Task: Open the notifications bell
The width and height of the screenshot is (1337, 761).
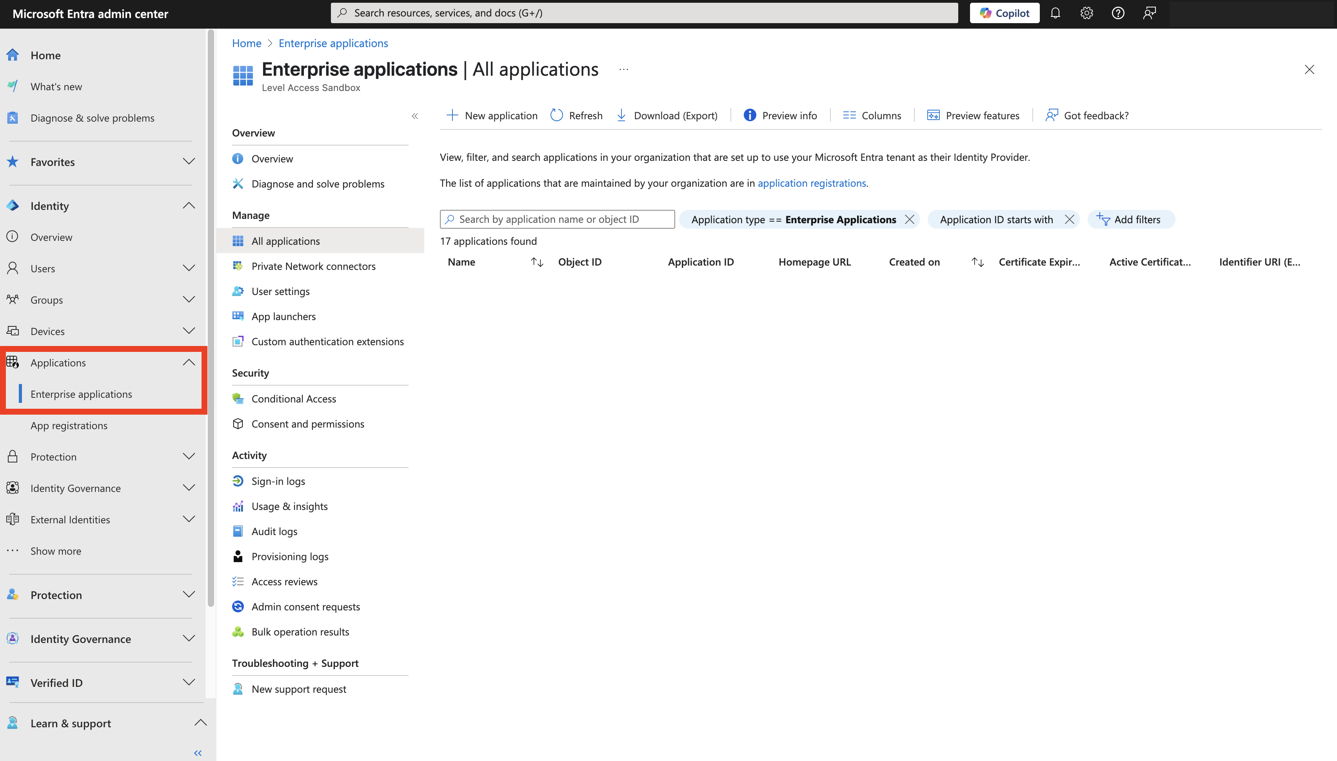Action: coord(1055,13)
